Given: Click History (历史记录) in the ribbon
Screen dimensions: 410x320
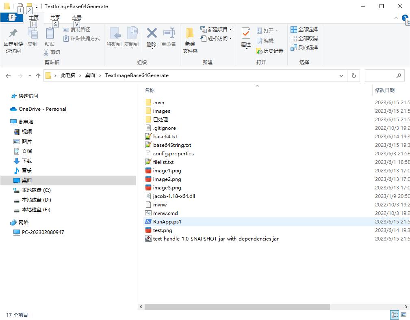Looking at the screenshot, I should click(269, 51).
